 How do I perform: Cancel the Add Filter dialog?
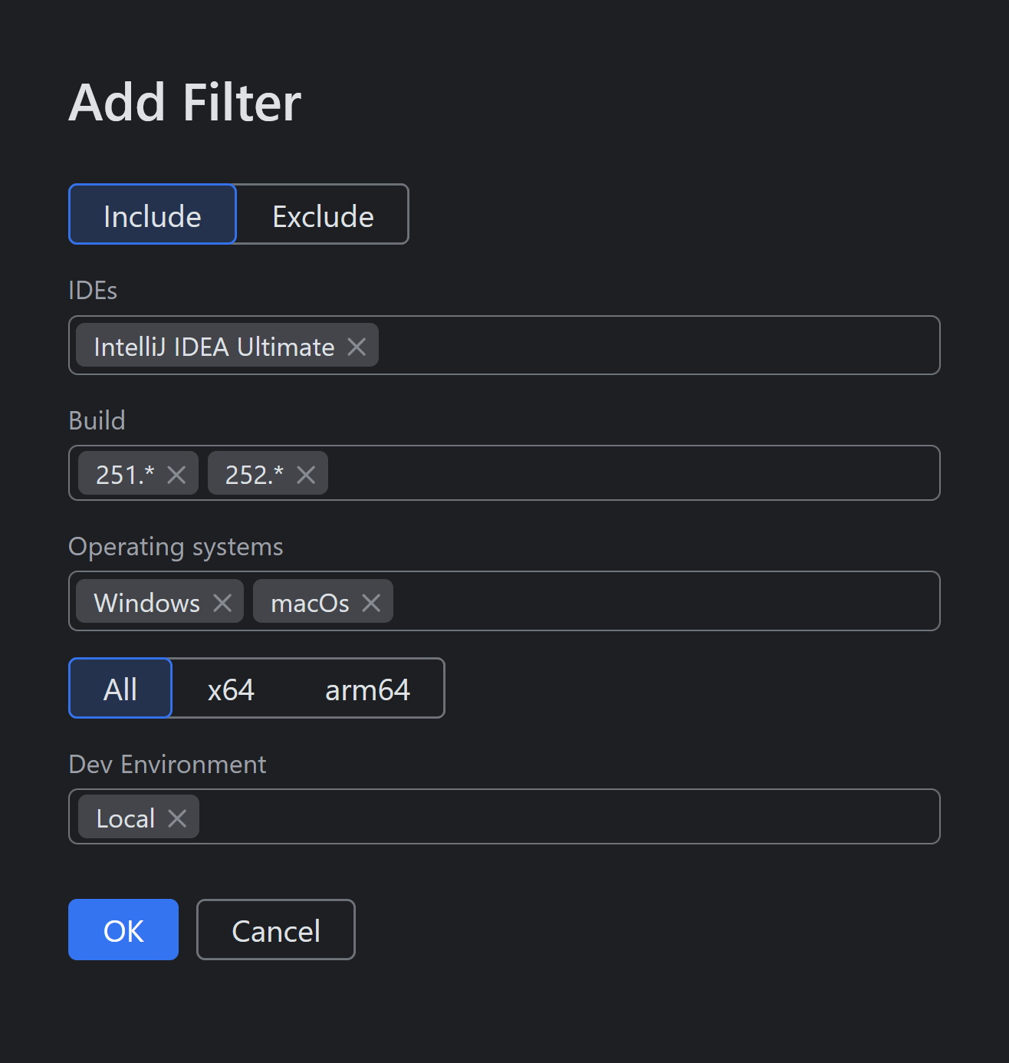(275, 930)
